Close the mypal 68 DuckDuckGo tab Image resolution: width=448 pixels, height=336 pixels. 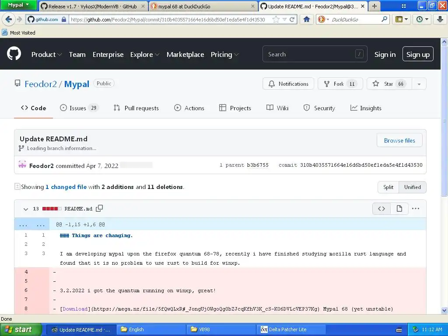coord(252,6)
